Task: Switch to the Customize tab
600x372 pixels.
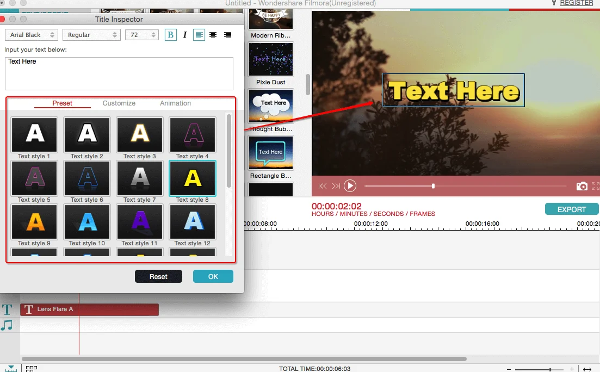Action: (x=119, y=103)
